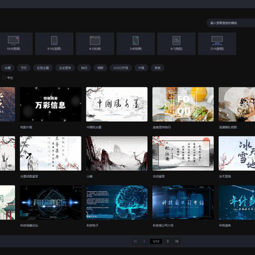The width and height of the screenshot is (255, 255).
Task: Open the 中国风水墨 template thumbnail
Action: pyautogui.click(x=117, y=104)
